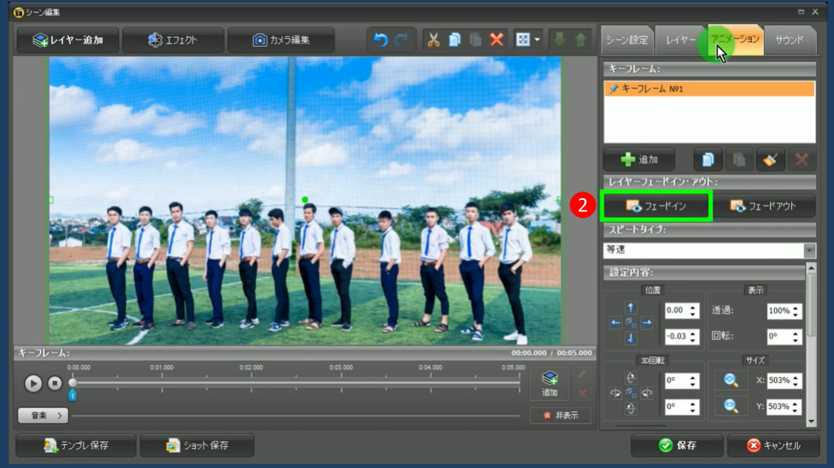The width and height of the screenshot is (834, 468).
Task: Expand the 音楽 track button
Action: click(x=43, y=415)
